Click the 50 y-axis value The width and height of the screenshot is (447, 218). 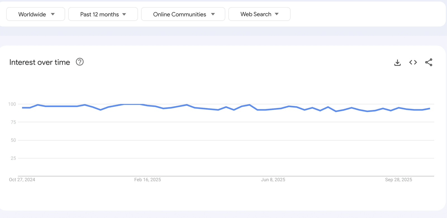pyautogui.click(x=13, y=140)
